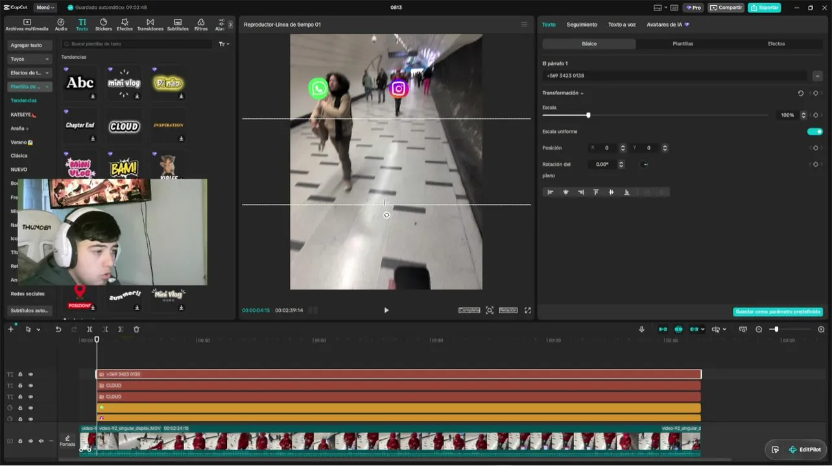Switch to the Seguimiento tab
The image size is (832, 466).
(x=582, y=25)
